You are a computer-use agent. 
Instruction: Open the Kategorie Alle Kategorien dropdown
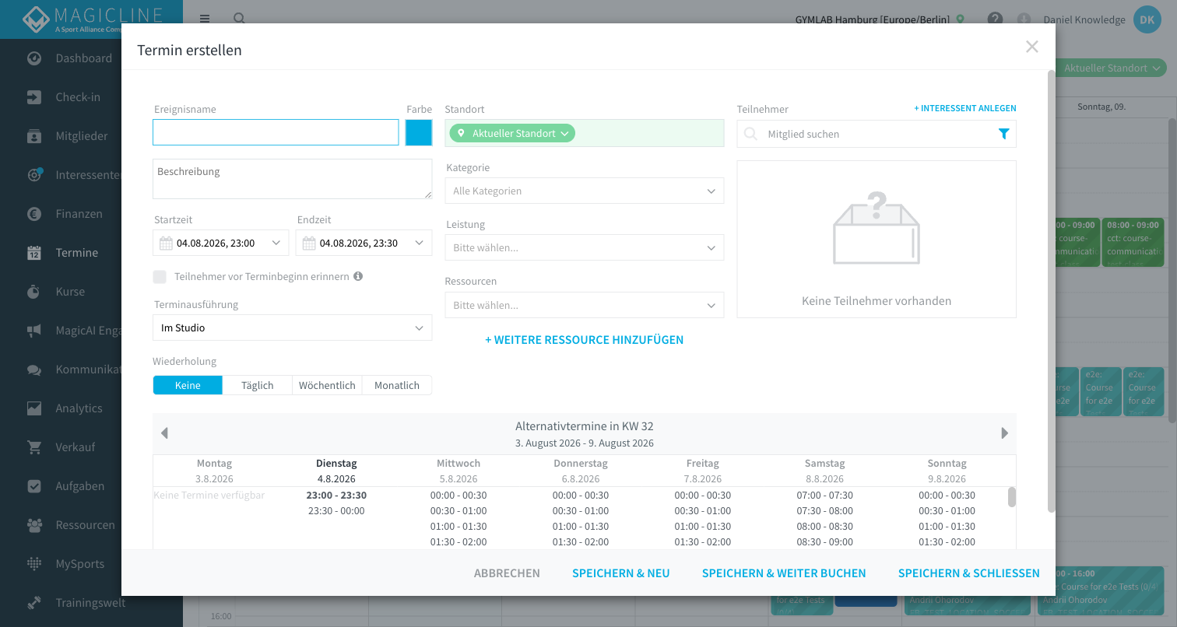pos(585,191)
